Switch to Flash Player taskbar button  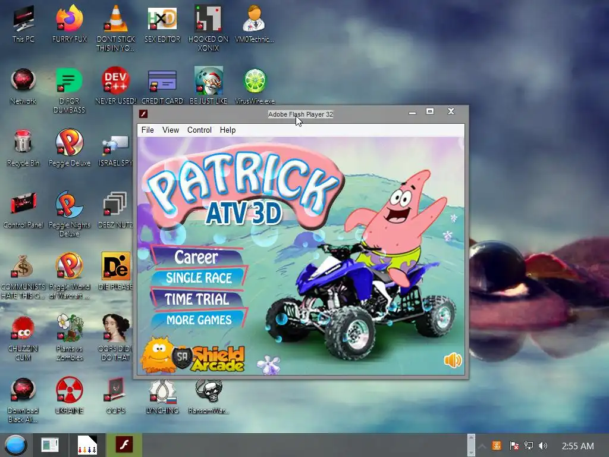point(124,445)
